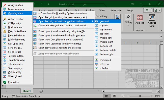Collapse the Excel ribbon with chevron
The height and width of the screenshot is (100, 164).
(x=161, y=31)
